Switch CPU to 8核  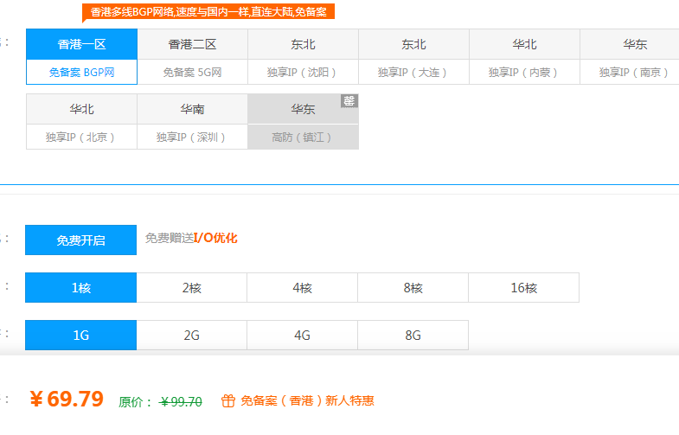point(413,288)
